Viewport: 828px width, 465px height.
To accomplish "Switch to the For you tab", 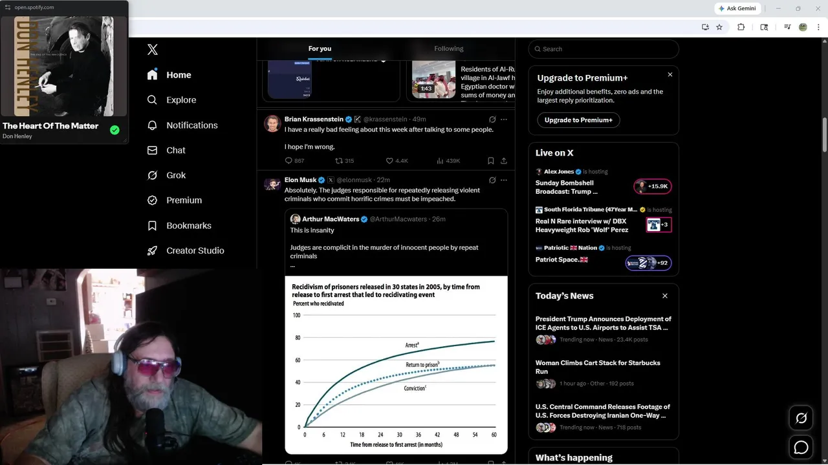I will coord(320,48).
